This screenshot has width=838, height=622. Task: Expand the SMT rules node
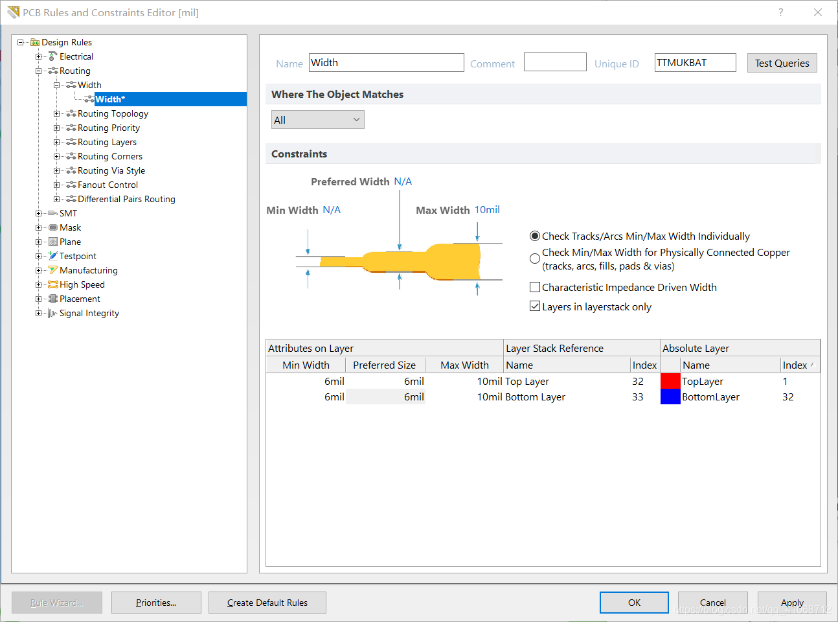coord(39,213)
